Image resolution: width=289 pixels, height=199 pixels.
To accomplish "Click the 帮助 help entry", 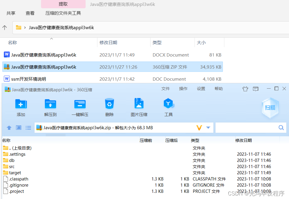I will 218,88.
